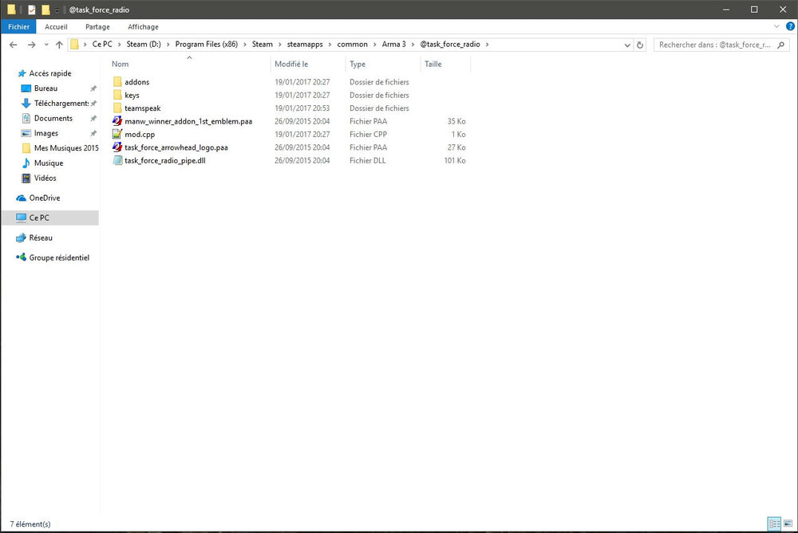Switch to the Affichage tab
Image resolution: width=798 pixels, height=533 pixels.
pos(143,27)
